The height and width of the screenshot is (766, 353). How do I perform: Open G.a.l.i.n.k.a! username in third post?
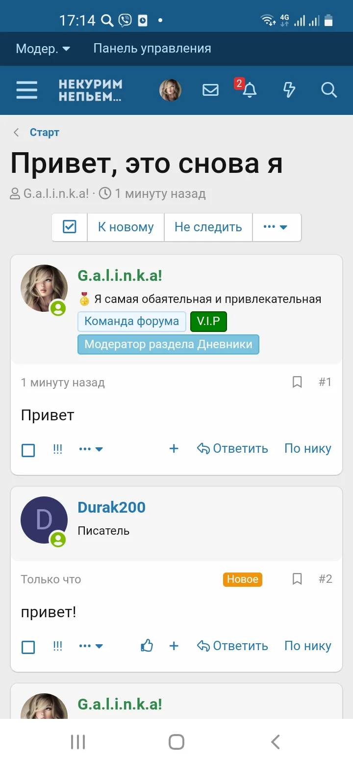[120, 704]
